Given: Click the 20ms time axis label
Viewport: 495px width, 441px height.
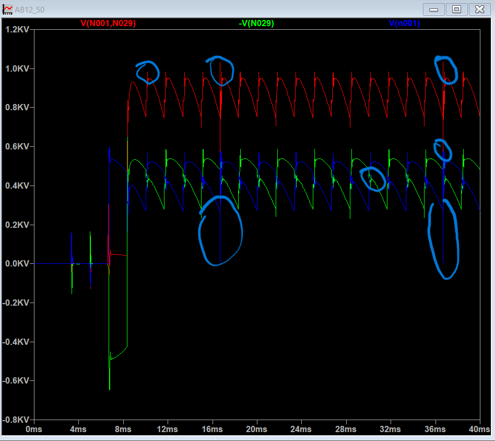Looking at the screenshot, I should pyautogui.click(x=257, y=430).
